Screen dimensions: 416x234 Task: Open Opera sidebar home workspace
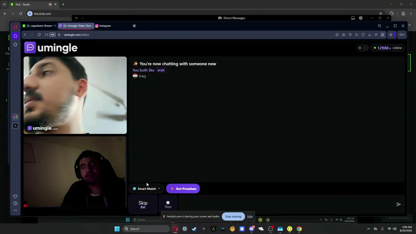coord(15,36)
